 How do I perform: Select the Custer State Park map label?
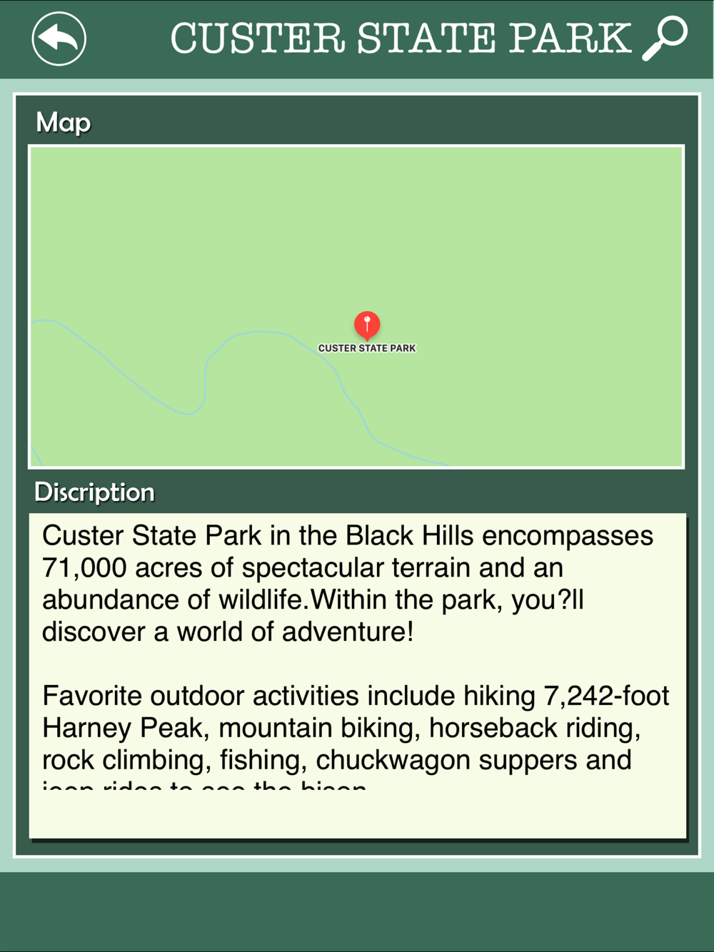pos(367,348)
